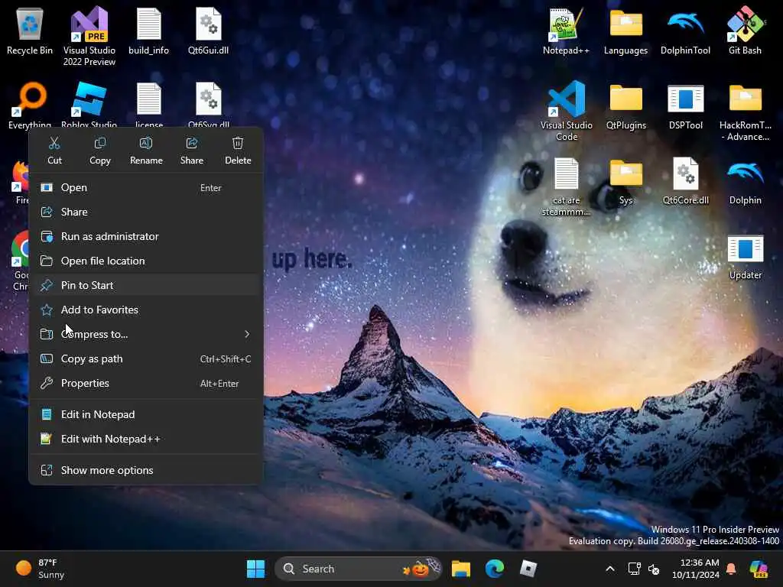The width and height of the screenshot is (783, 587).
Task: Choose Show more options
Action: pyautogui.click(x=146, y=471)
